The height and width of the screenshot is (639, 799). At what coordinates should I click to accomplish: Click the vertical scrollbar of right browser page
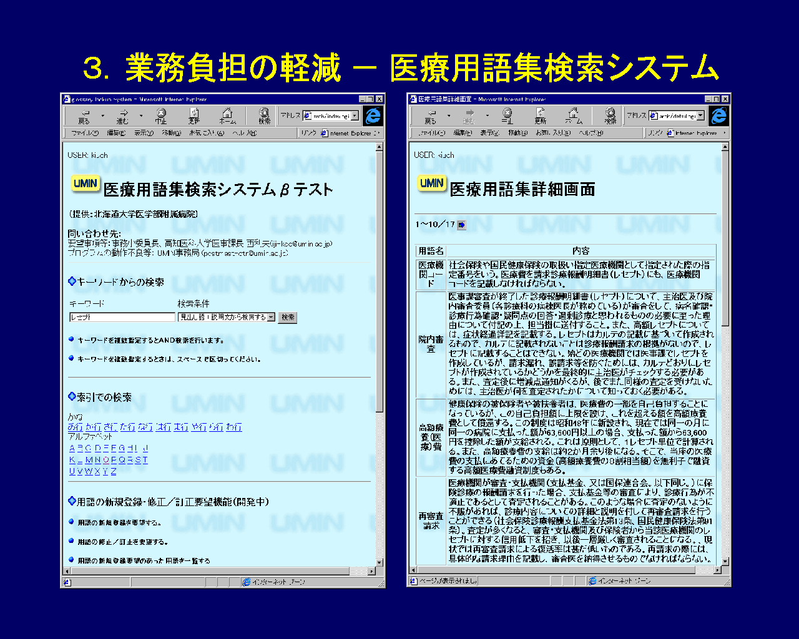725,374
